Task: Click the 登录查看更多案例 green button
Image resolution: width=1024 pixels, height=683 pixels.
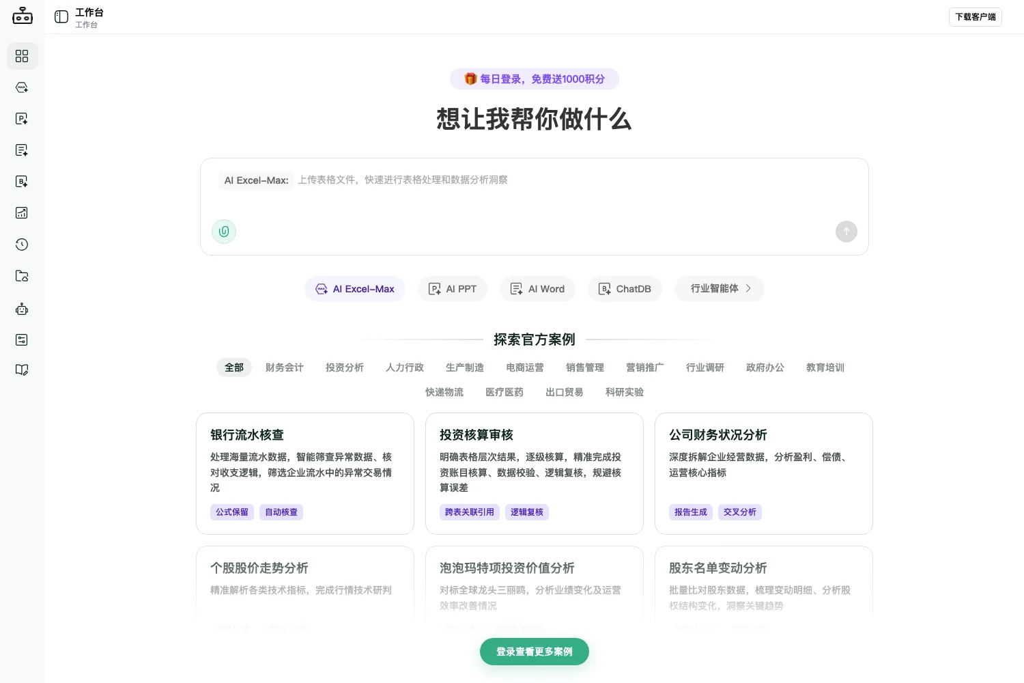Action: coord(535,652)
